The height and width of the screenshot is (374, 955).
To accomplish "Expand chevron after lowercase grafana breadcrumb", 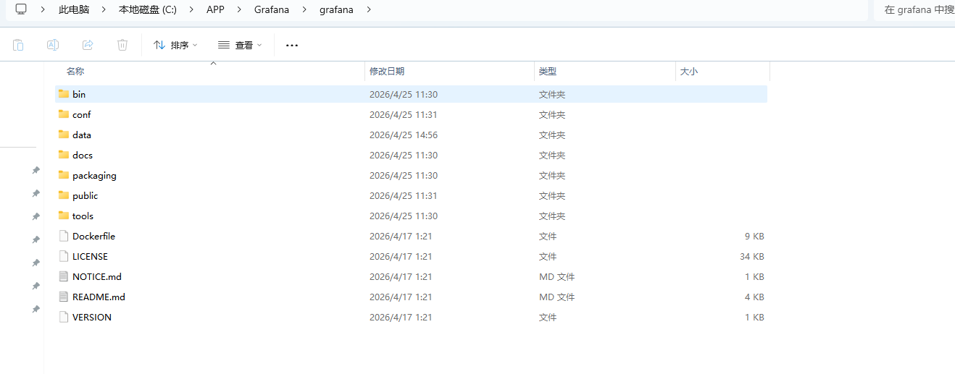I will [369, 9].
